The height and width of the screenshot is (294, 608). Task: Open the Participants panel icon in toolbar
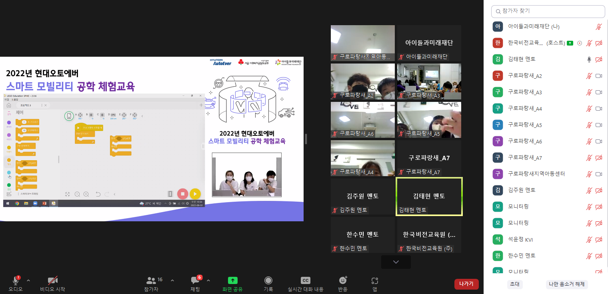(x=151, y=280)
